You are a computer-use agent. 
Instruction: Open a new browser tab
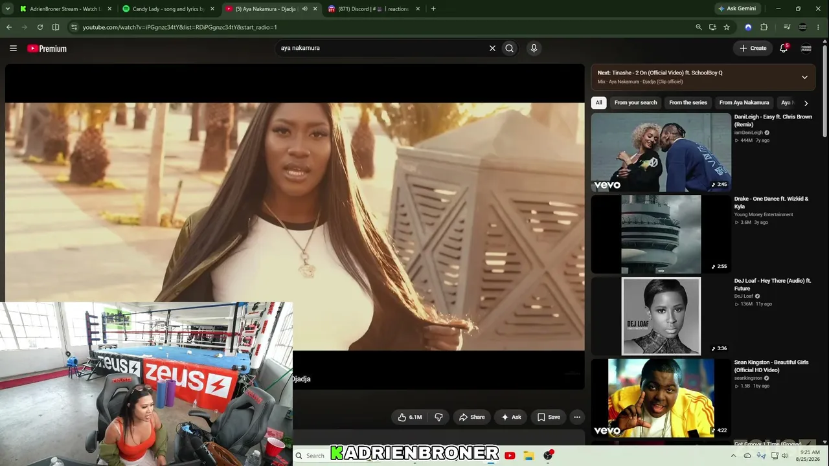click(x=433, y=9)
